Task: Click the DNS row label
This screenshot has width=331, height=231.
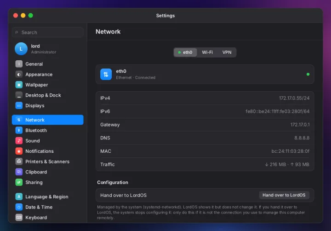Action: pyautogui.click(x=105, y=138)
